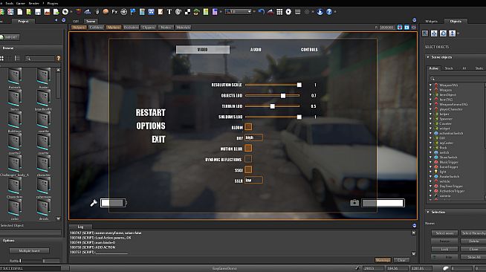
Task: Select the Animals folder thumbnail
Action: click(x=15, y=77)
